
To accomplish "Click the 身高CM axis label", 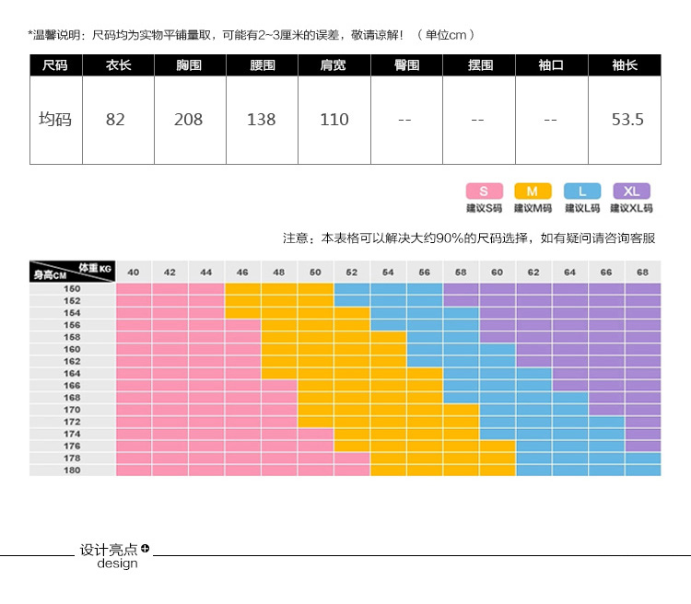I will tap(50, 276).
